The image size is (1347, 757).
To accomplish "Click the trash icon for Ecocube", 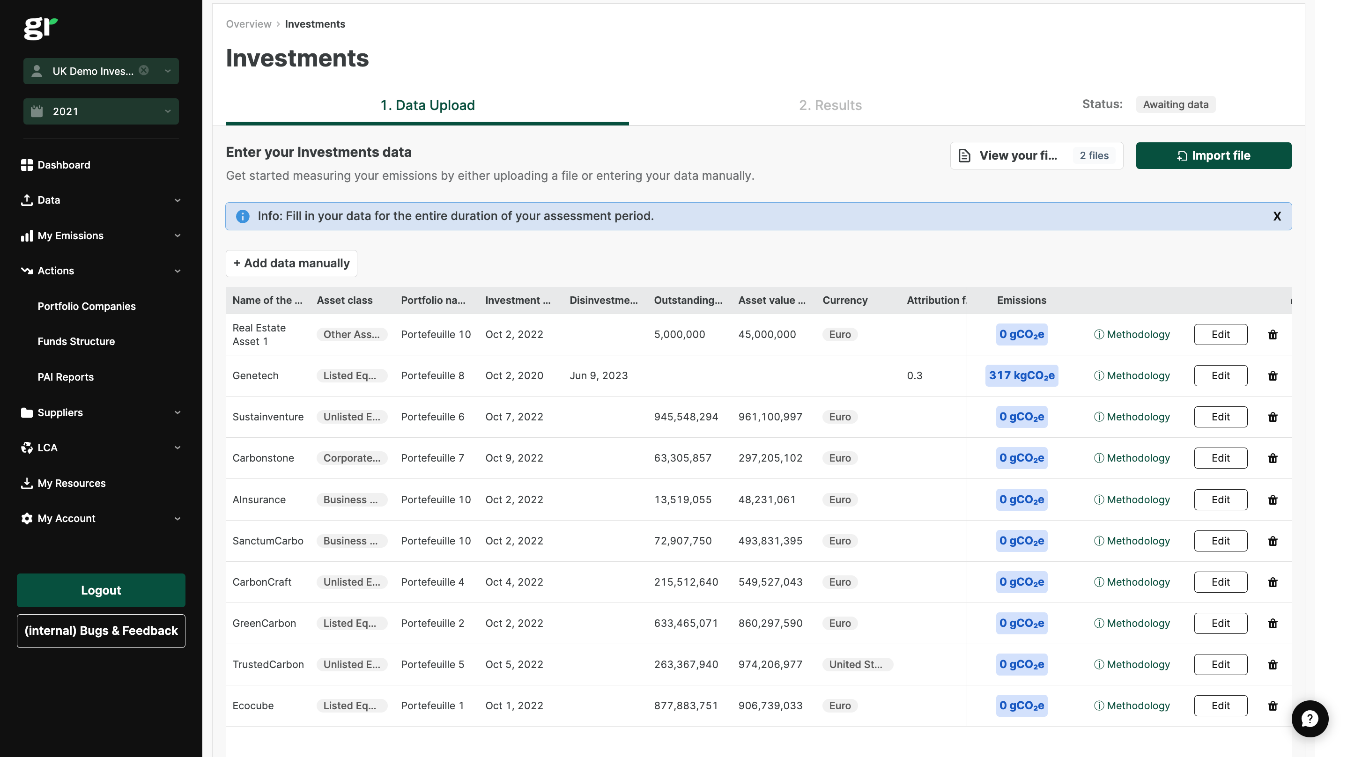I will pyautogui.click(x=1272, y=706).
